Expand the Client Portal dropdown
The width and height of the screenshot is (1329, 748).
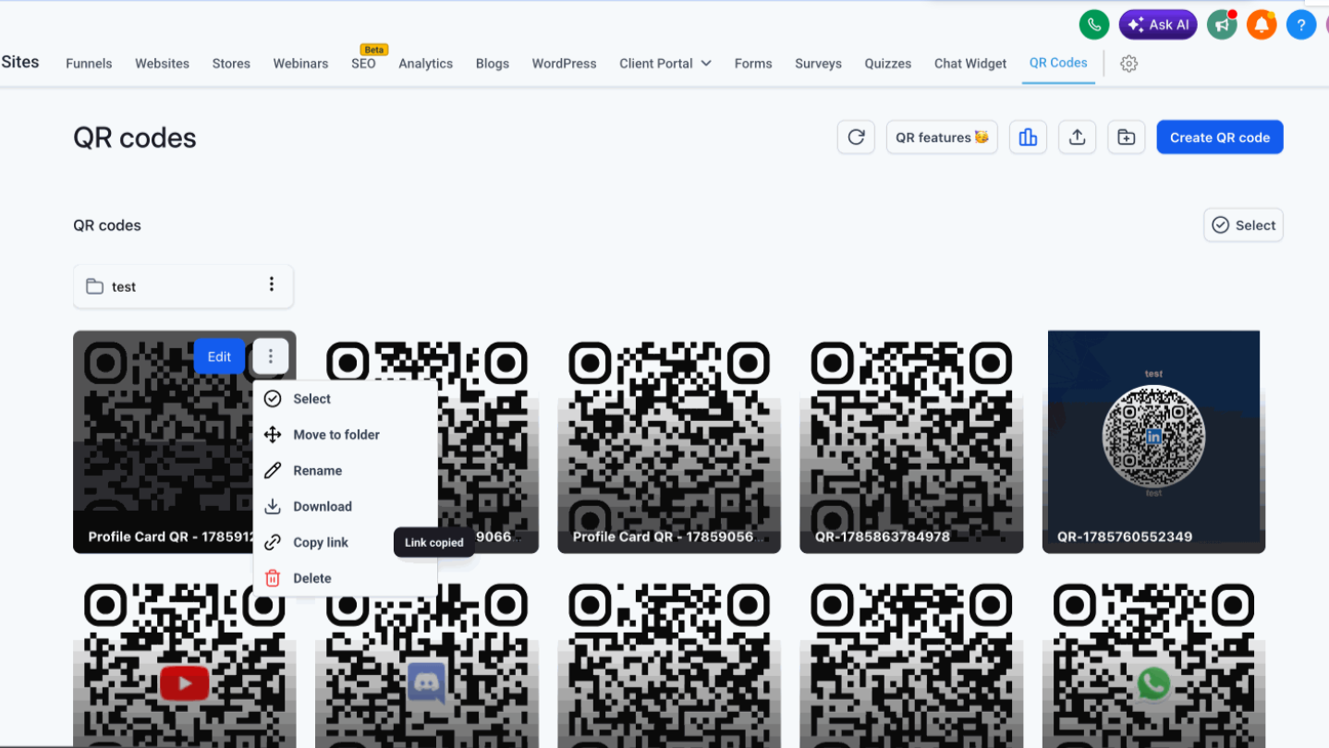click(x=665, y=64)
